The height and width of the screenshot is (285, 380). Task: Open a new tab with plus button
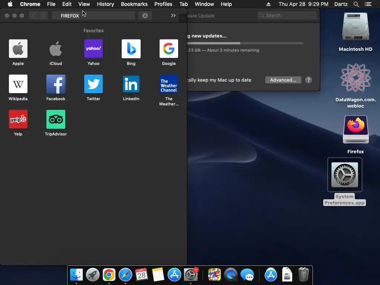(182, 18)
